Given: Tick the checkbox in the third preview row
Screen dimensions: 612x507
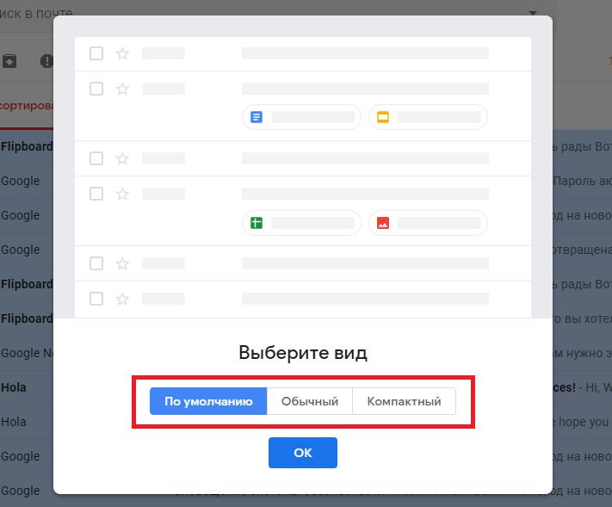Looking at the screenshot, I should (x=96, y=158).
